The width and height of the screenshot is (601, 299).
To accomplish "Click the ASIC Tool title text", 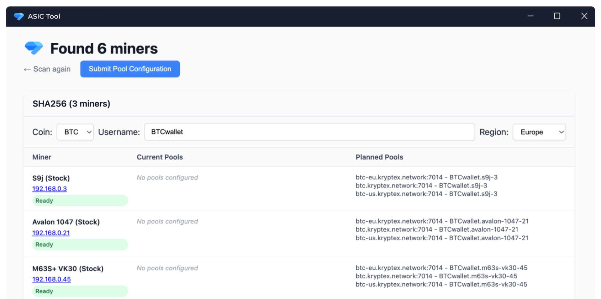I will coord(44,16).
